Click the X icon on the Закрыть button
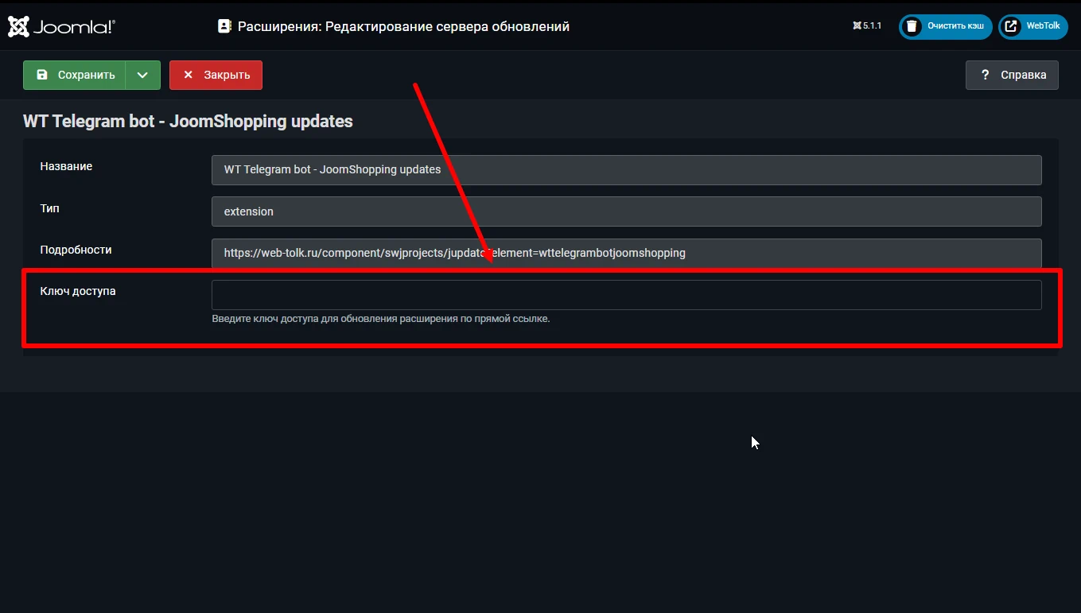The height and width of the screenshot is (613, 1081). (189, 76)
